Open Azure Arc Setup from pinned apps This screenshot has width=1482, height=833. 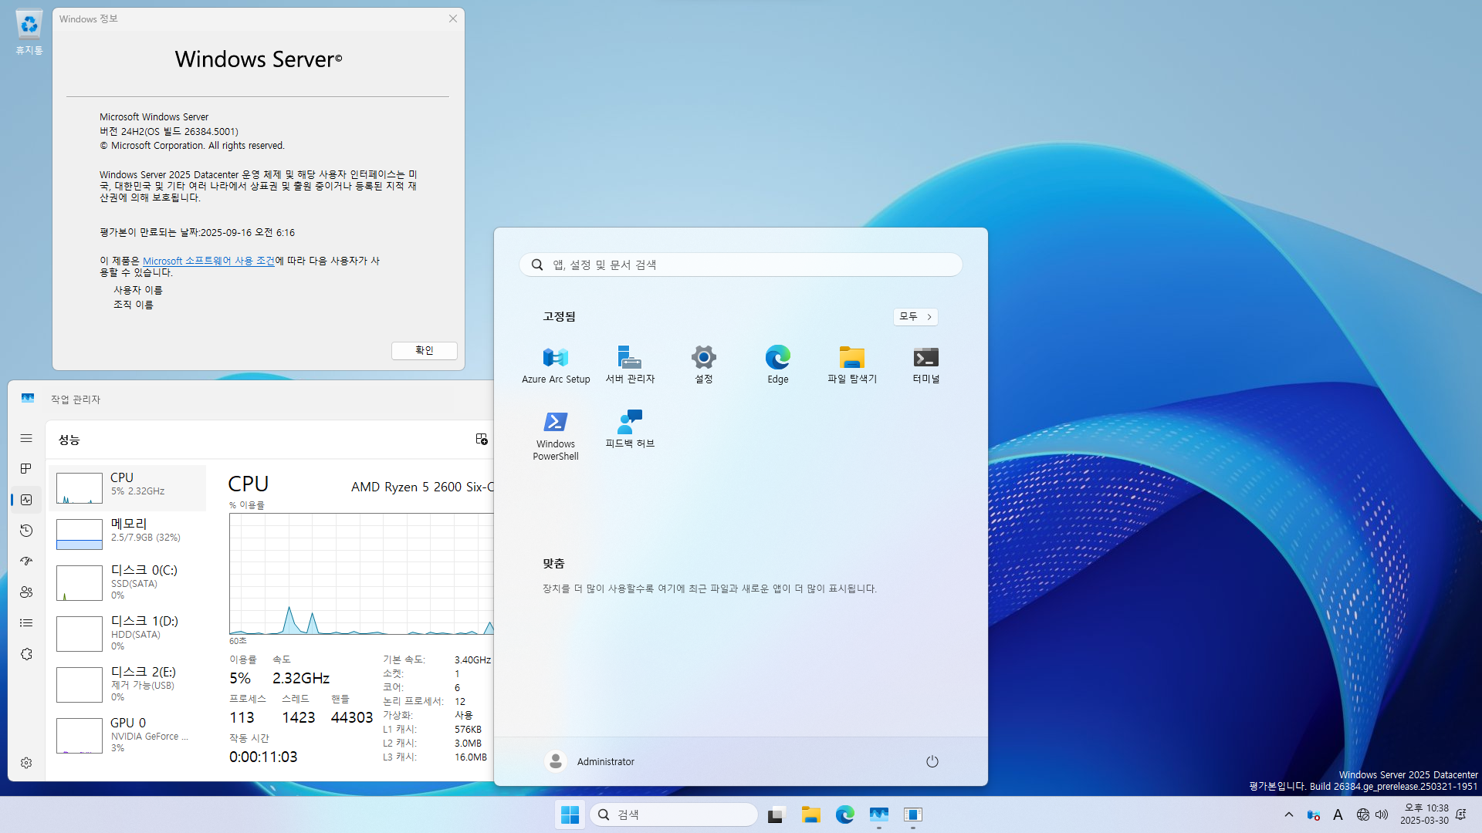556,364
